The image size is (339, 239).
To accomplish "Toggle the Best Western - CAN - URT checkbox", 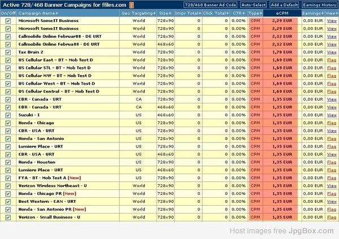I will [8, 201].
